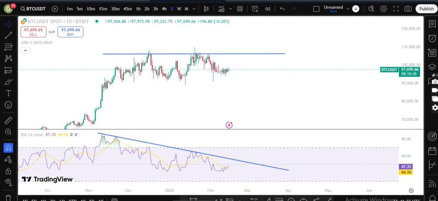The image size is (438, 201).
Task: Open the G user profile avatar menu
Action: 9,9
